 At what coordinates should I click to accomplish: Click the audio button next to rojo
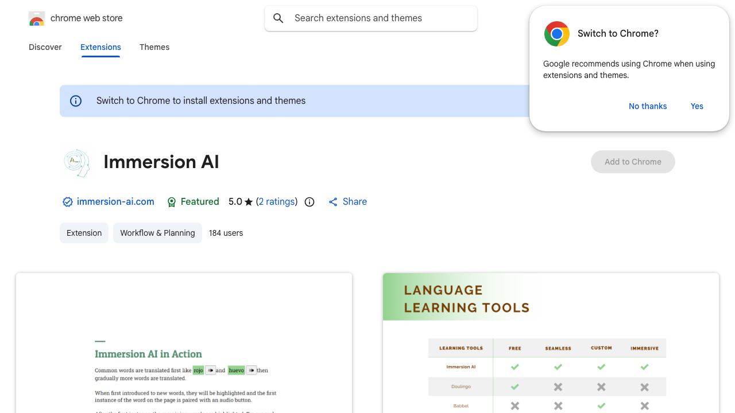pyautogui.click(x=211, y=371)
